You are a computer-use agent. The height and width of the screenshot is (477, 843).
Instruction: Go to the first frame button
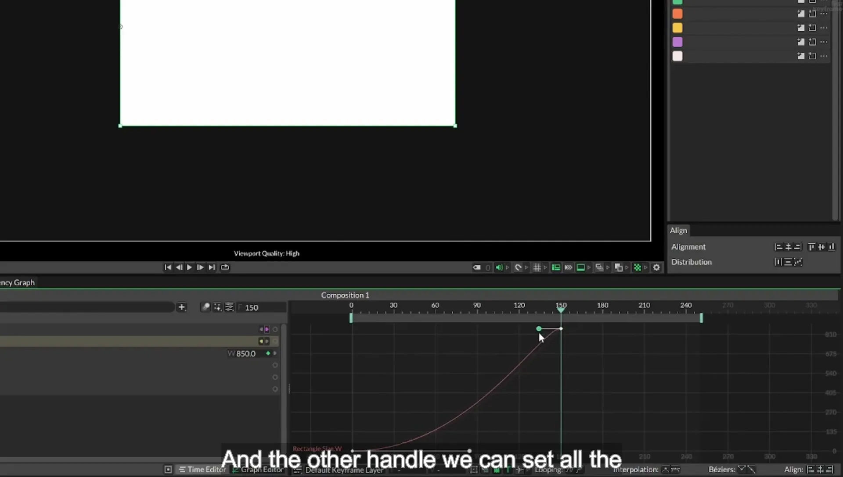(x=168, y=267)
